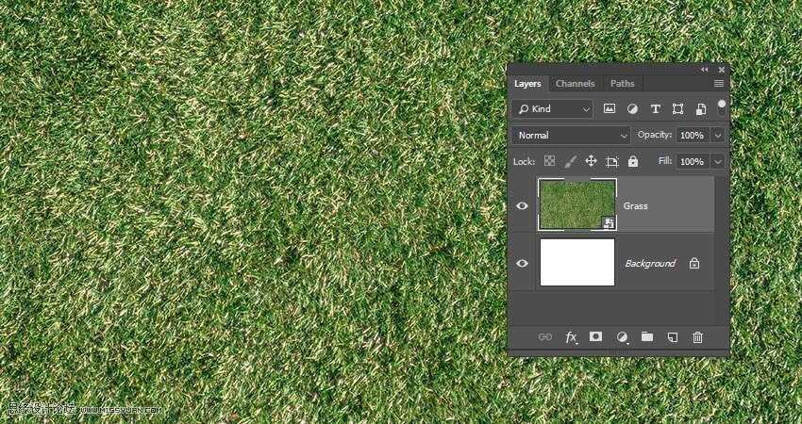
Task: Add a layer mask
Action: tap(596, 336)
